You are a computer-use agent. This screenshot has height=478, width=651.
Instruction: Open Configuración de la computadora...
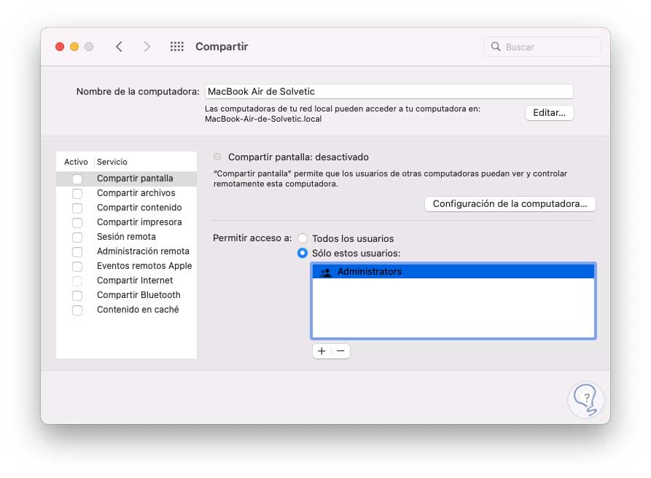[x=510, y=204]
